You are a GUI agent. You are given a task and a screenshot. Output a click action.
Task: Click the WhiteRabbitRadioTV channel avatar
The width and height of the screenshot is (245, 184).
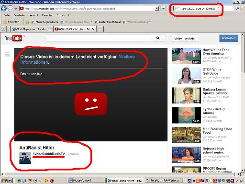pyautogui.click(x=25, y=158)
